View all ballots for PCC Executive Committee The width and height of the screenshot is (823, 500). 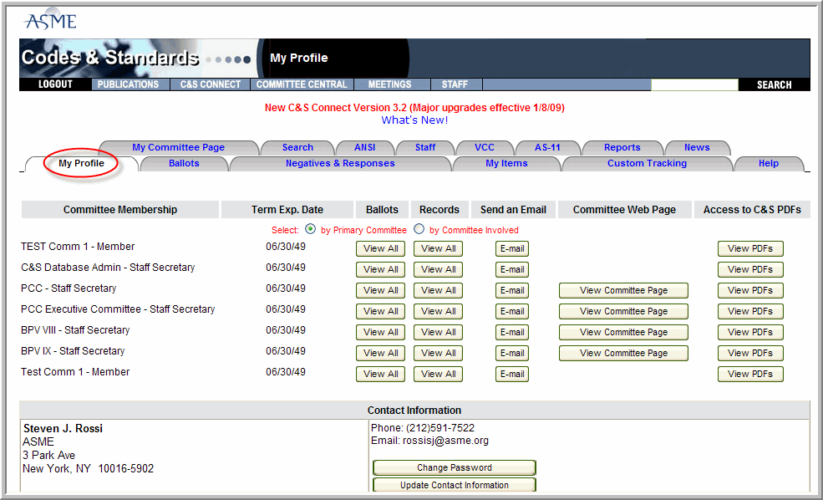click(x=380, y=311)
